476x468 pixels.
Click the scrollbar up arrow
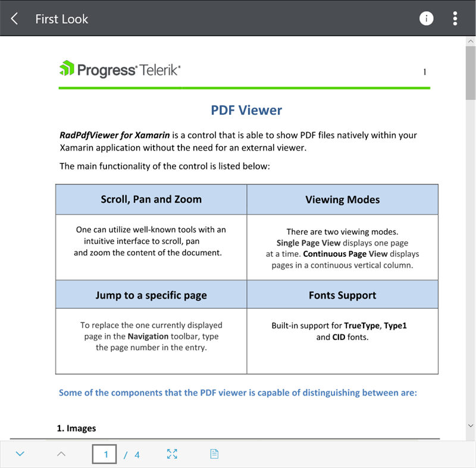pyautogui.click(x=471, y=41)
